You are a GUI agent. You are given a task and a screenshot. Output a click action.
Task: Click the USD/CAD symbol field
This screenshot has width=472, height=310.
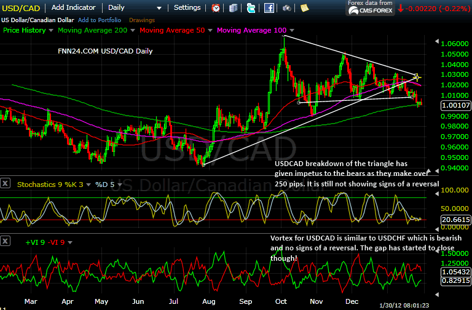[x=22, y=8]
